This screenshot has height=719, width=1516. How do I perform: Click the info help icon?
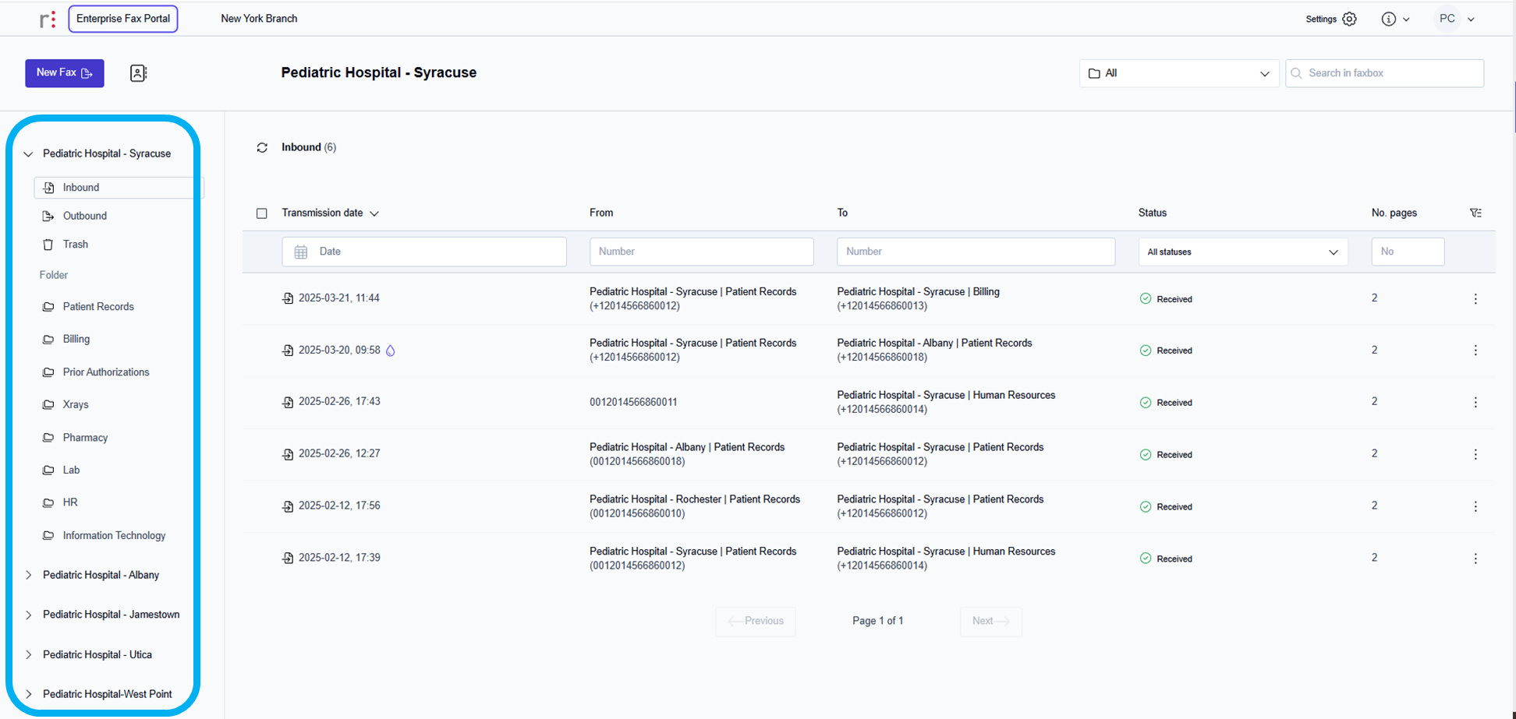pos(1389,19)
